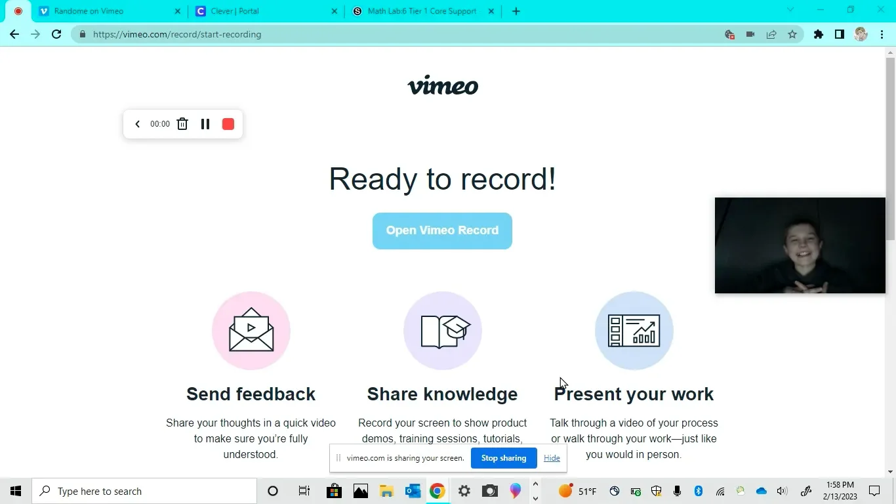The image size is (896, 504).
Task: Close the Randome on Vimeo tab
Action: [178, 11]
